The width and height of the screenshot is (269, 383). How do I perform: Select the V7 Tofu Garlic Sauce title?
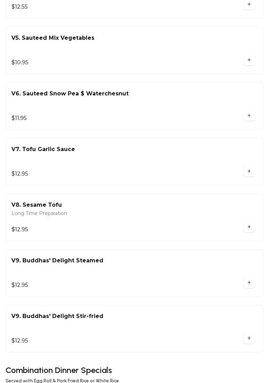pos(43,149)
